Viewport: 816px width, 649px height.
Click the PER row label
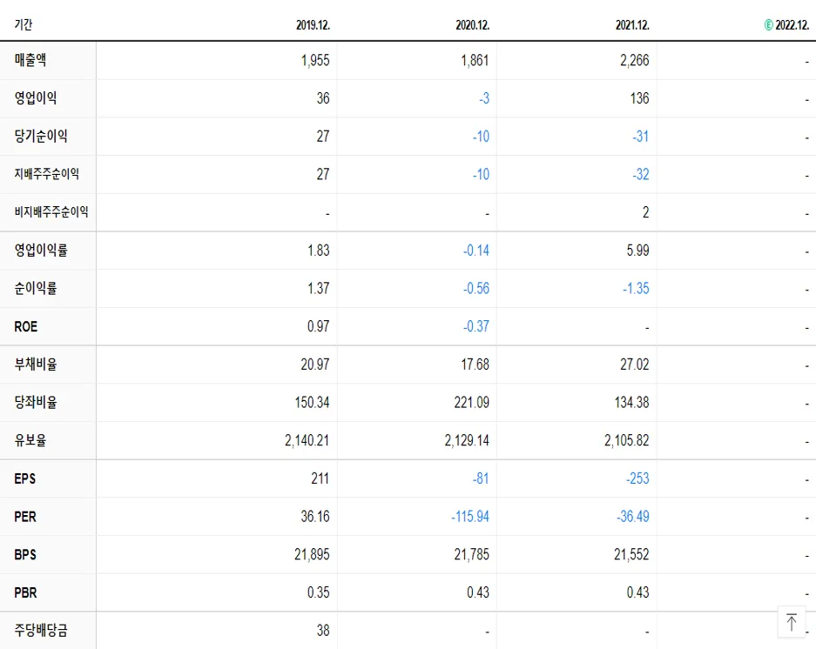(x=25, y=517)
